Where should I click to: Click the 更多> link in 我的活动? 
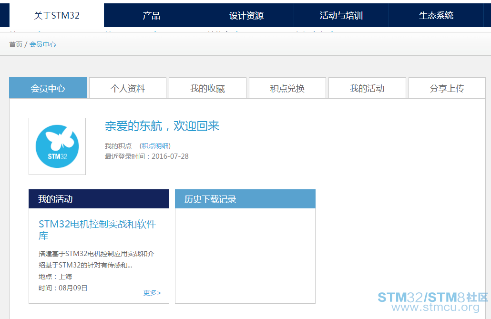[152, 292]
